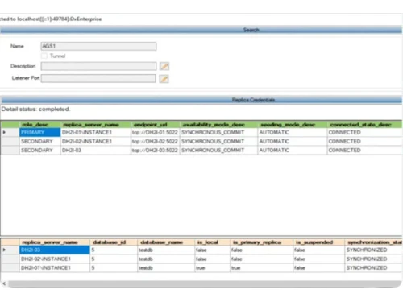Click the Replica Credentials header bar
Image resolution: width=403 pixels, height=302 pixels.
pos(201,100)
